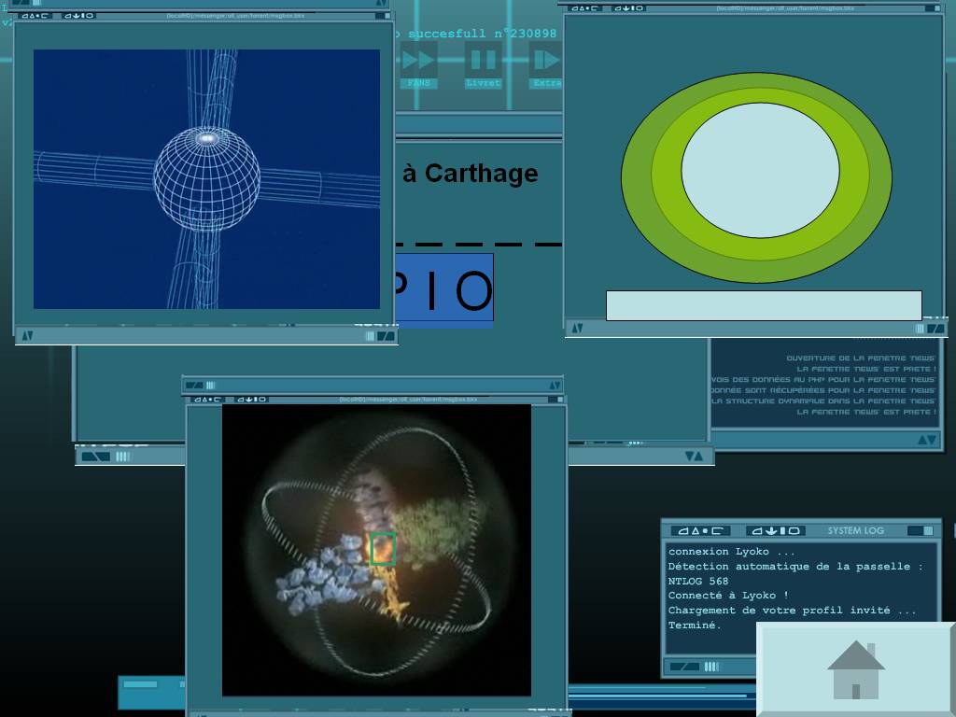956x717 pixels.
Task: Expand the news panel with its corner down-arrow
Action: click(x=931, y=438)
